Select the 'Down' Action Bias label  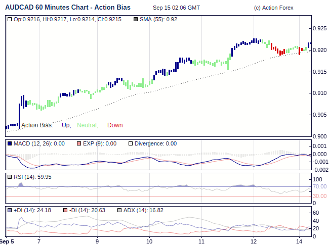115,125
